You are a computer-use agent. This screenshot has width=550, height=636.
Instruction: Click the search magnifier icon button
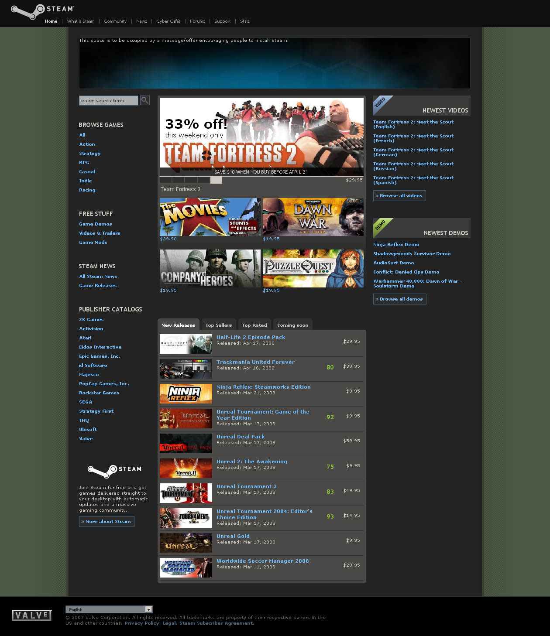(x=145, y=100)
